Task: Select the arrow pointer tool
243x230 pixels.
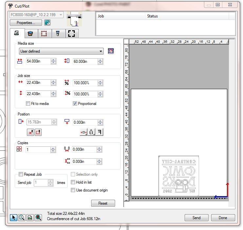Action: 13,217
